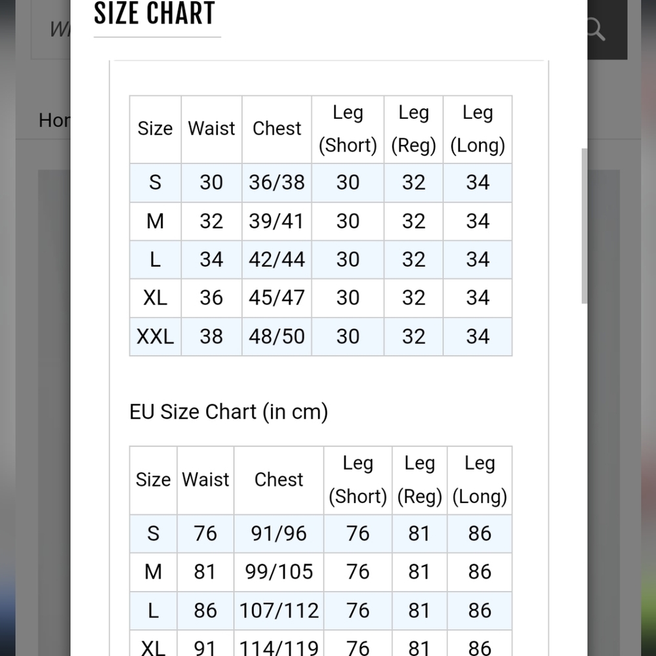The width and height of the screenshot is (656, 656).
Task: Select the S row size cell
Action: point(155,183)
